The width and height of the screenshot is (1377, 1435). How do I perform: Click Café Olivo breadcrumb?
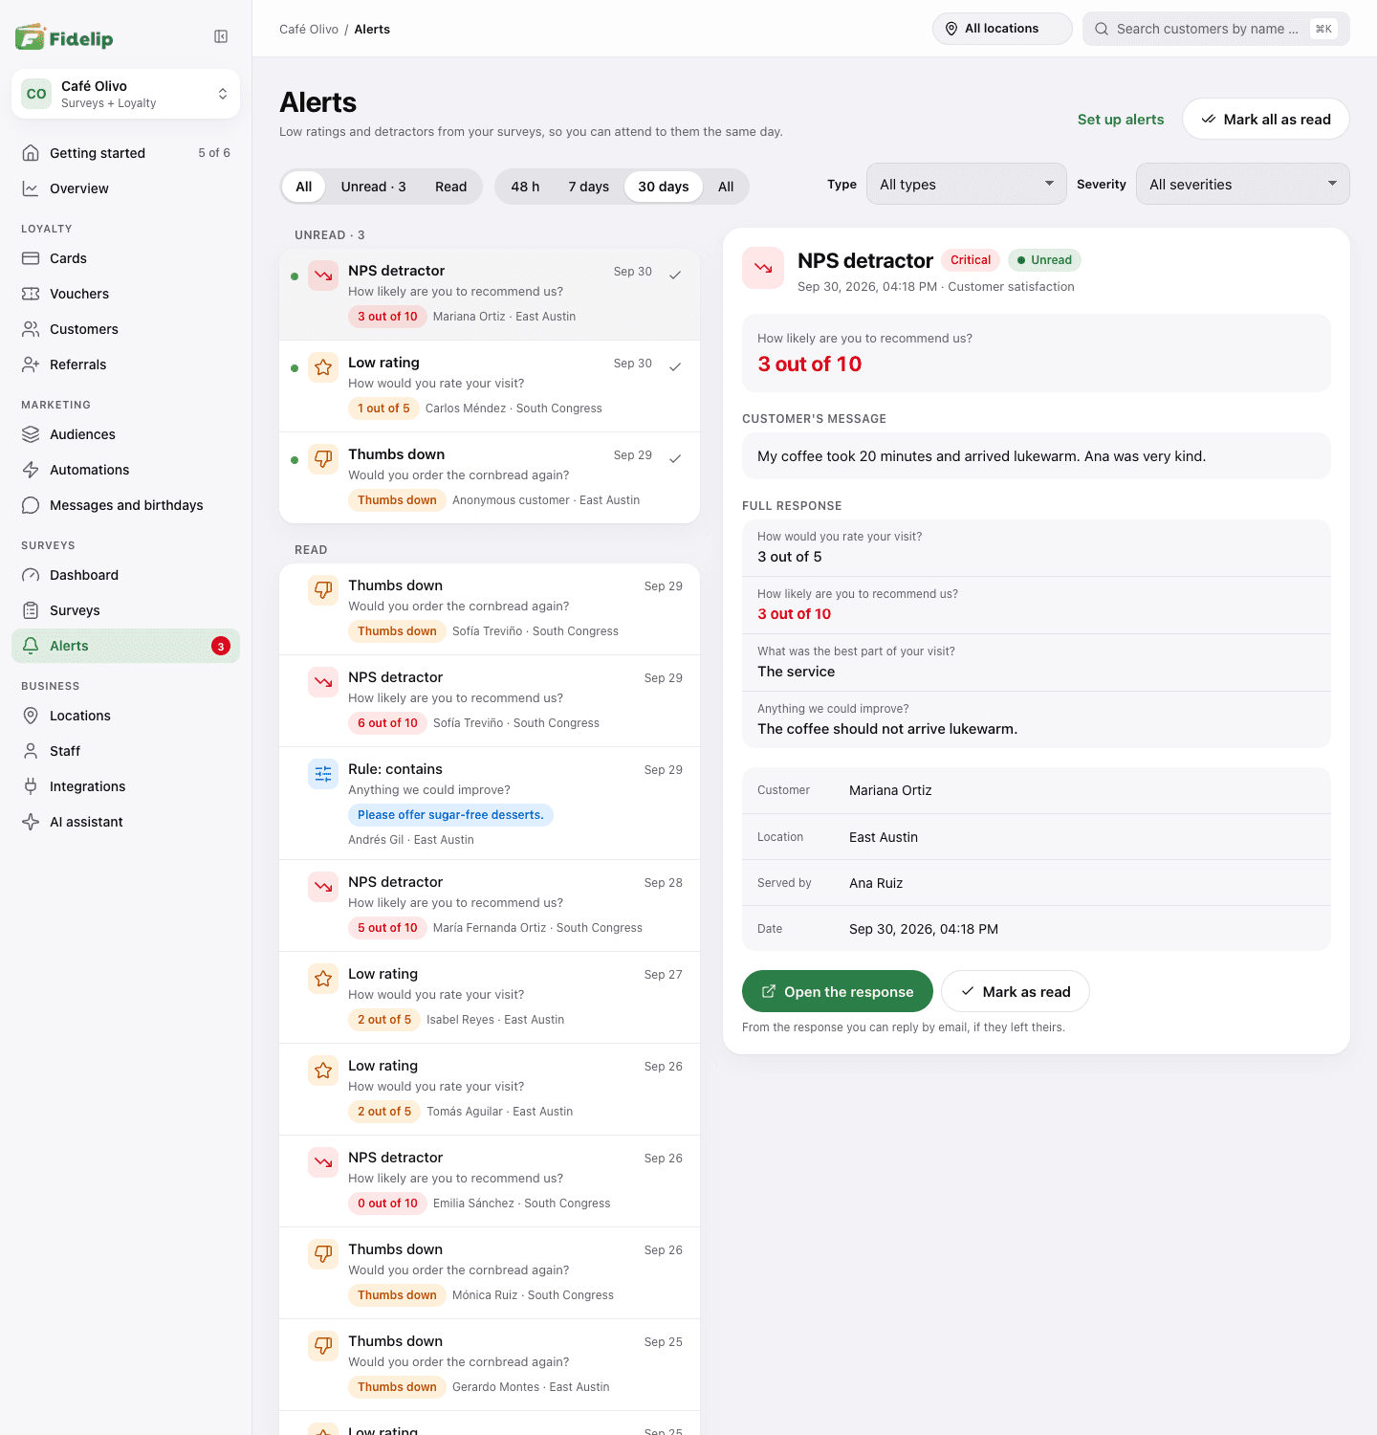(309, 29)
